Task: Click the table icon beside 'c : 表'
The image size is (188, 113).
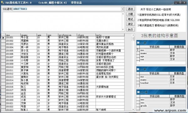Action: (x=138, y=69)
